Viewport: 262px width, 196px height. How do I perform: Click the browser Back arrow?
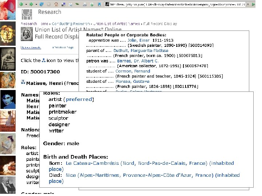point(21,4)
